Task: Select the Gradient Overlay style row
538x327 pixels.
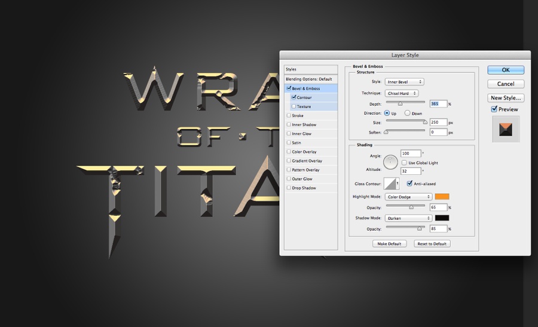Action: click(311, 161)
